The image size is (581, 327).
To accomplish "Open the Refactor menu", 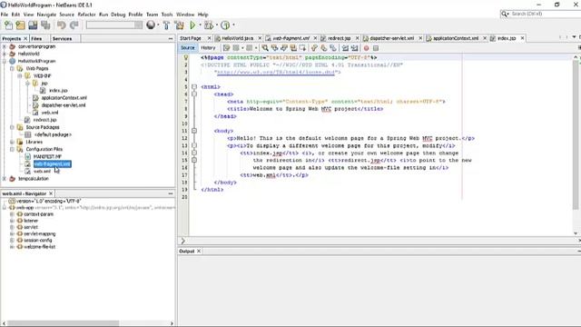I will pos(86,15).
